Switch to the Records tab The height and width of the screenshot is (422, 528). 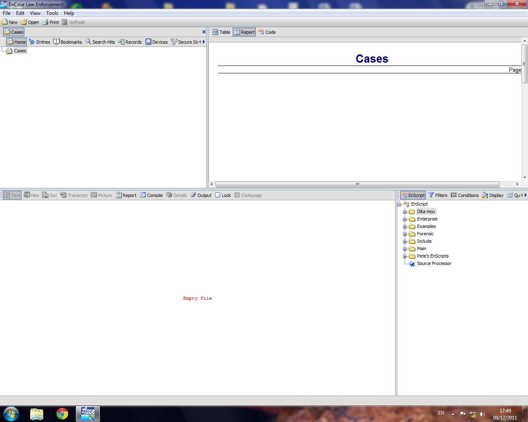130,42
